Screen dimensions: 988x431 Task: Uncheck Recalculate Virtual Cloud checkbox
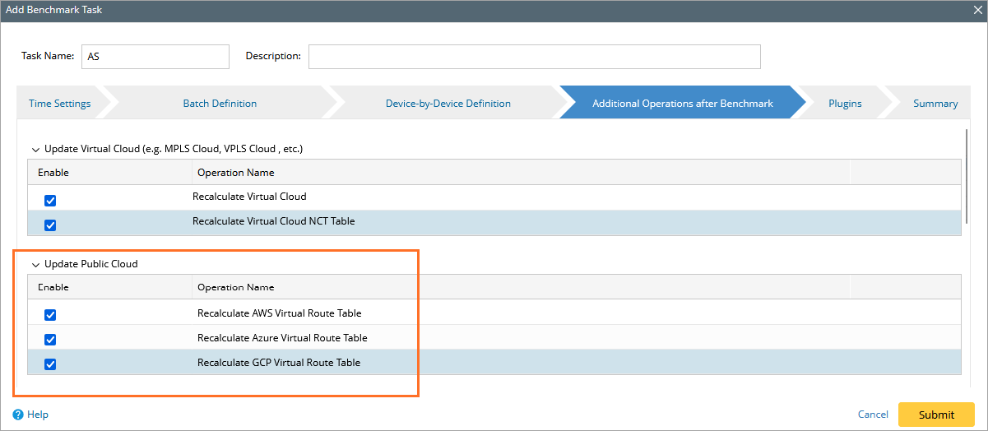(50, 201)
